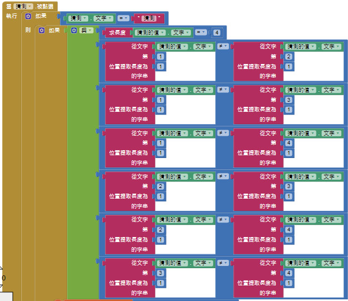
Task: Select the 求長度 block
Action: (x=117, y=33)
